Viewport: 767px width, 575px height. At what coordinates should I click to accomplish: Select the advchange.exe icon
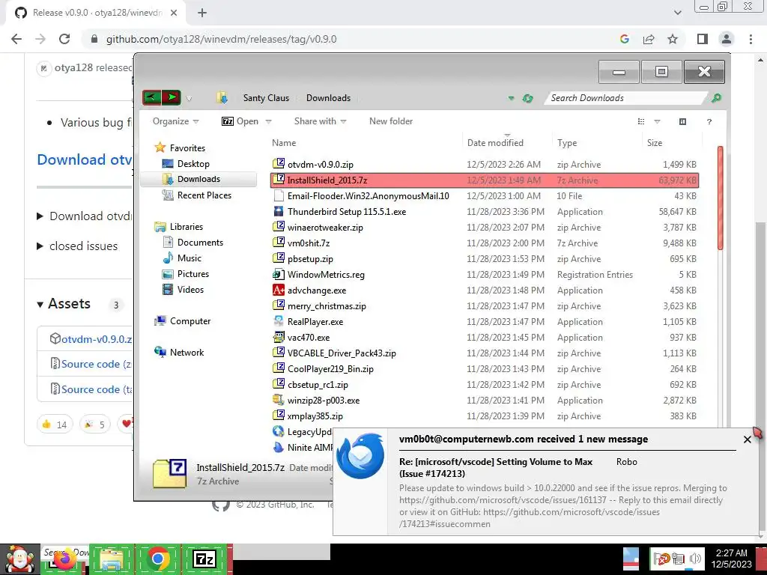279,290
